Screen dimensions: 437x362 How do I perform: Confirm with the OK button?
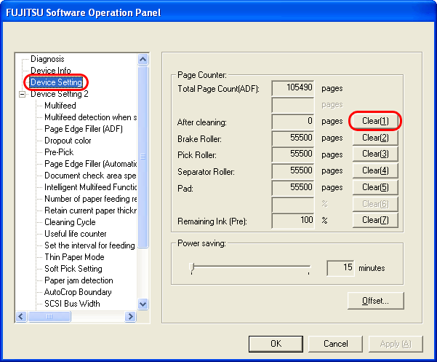(x=276, y=344)
